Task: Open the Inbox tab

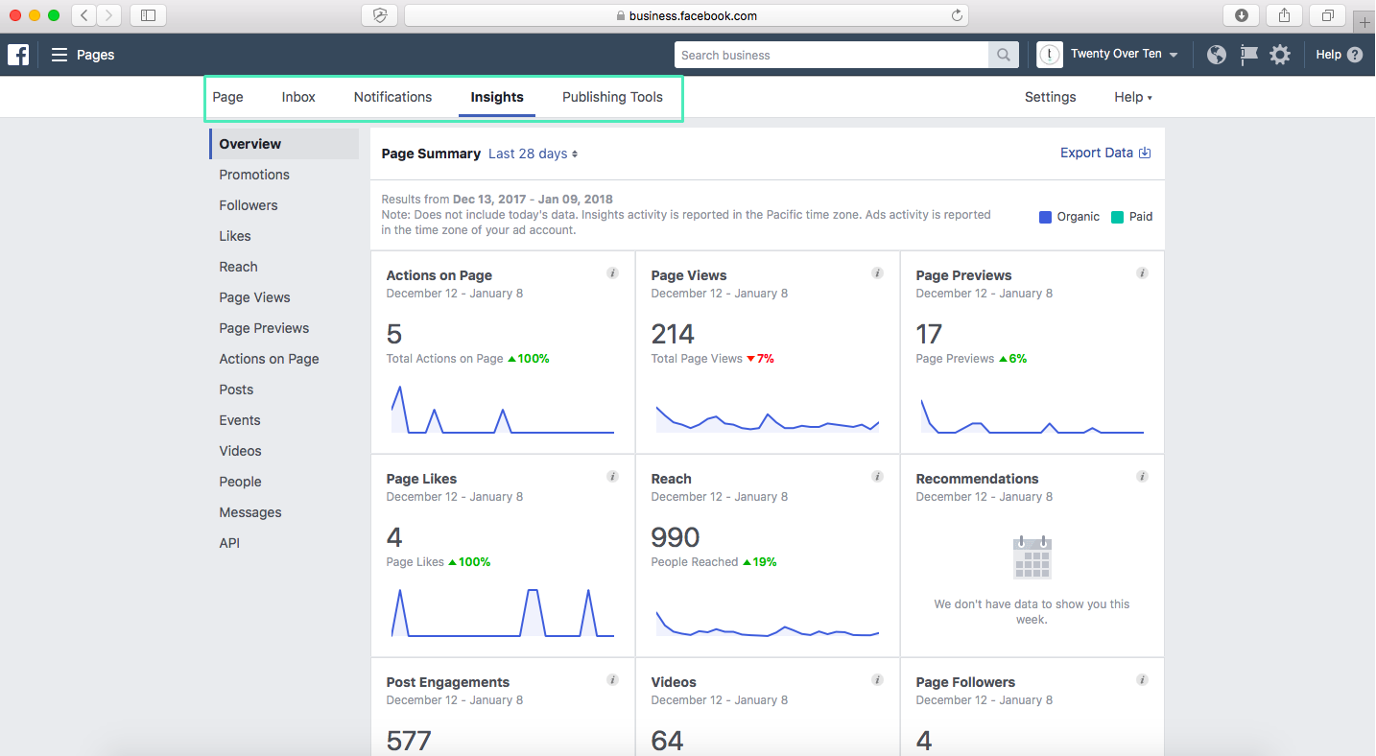Action: 297,97
